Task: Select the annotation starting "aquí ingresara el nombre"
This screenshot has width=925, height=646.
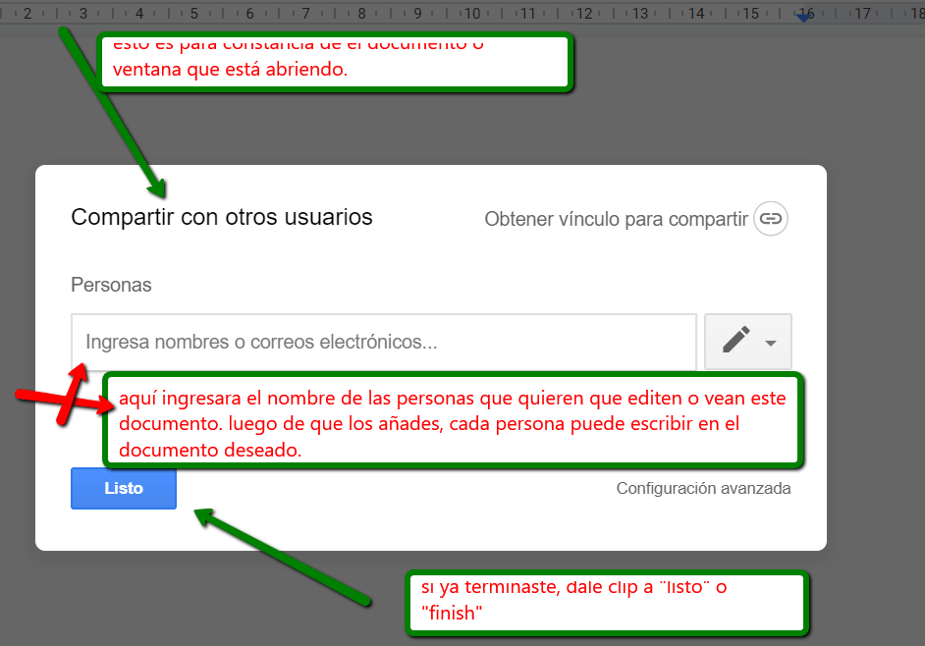Action: 453,420
